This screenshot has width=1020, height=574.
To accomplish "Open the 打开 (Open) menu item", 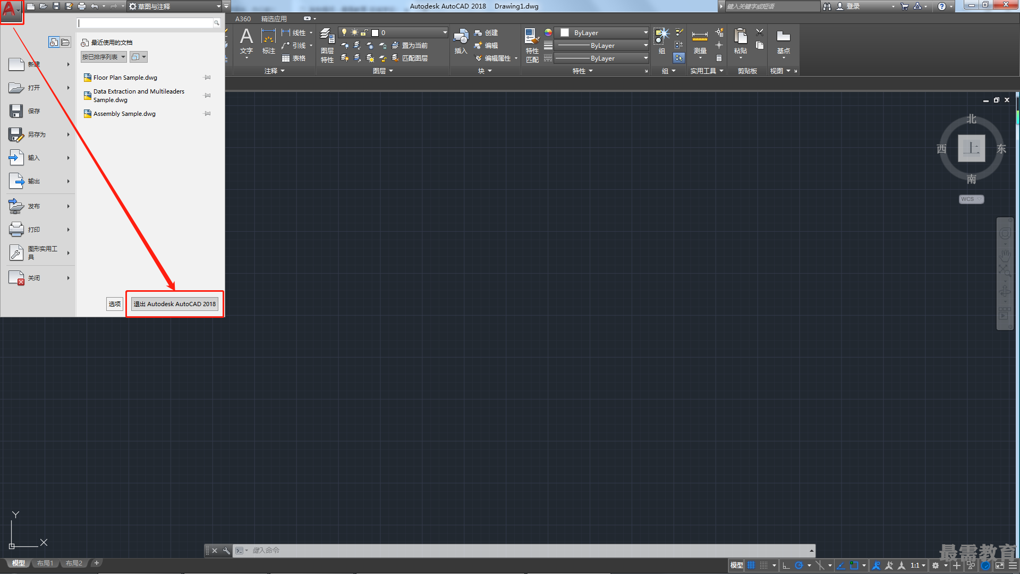I will 38,88.
